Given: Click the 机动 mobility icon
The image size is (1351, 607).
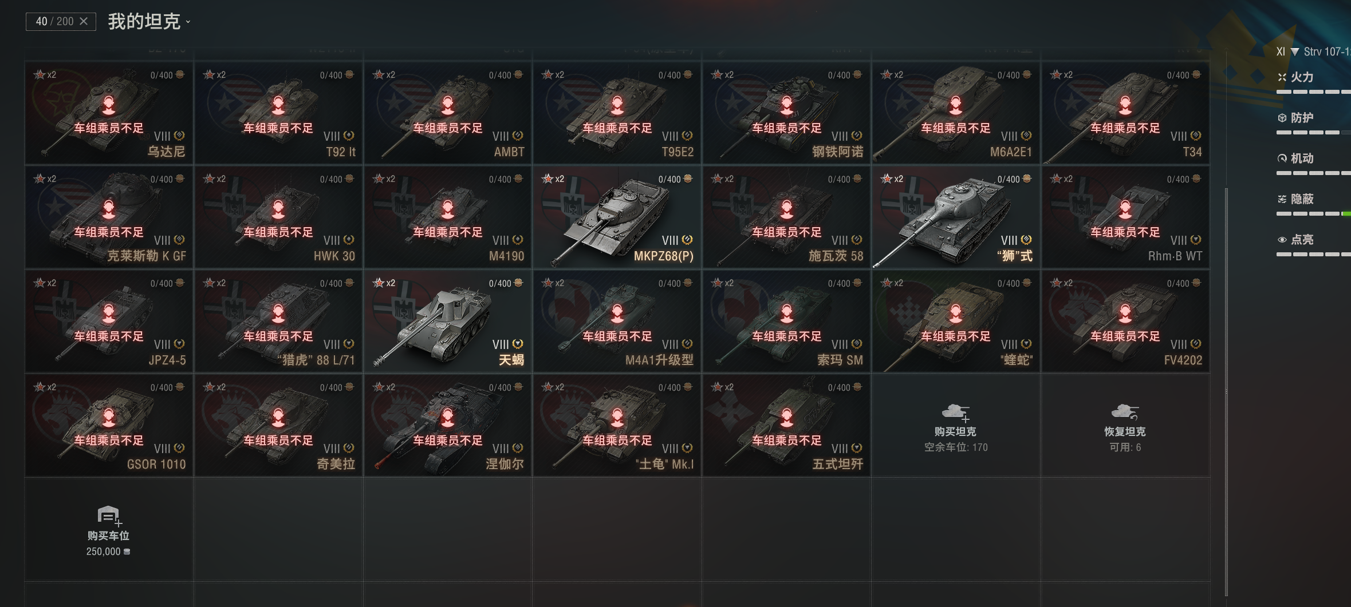Looking at the screenshot, I should [x=1282, y=158].
